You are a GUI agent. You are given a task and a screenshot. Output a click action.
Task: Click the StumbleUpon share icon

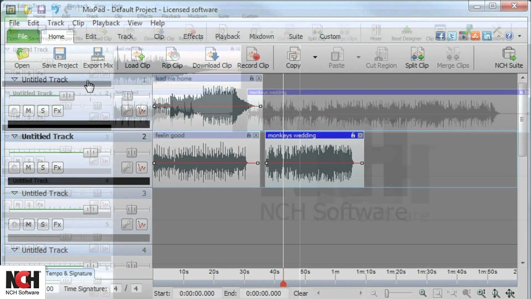click(x=475, y=37)
